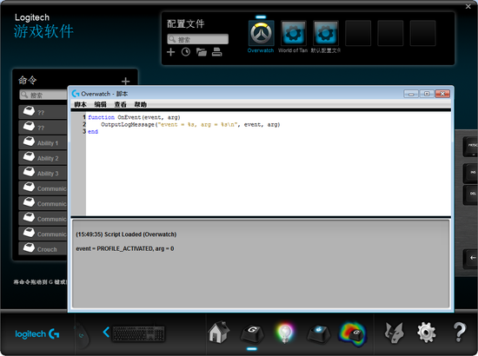This screenshot has width=478, height=356.
Task: Select the Ability 3 command
Action: coord(43,173)
